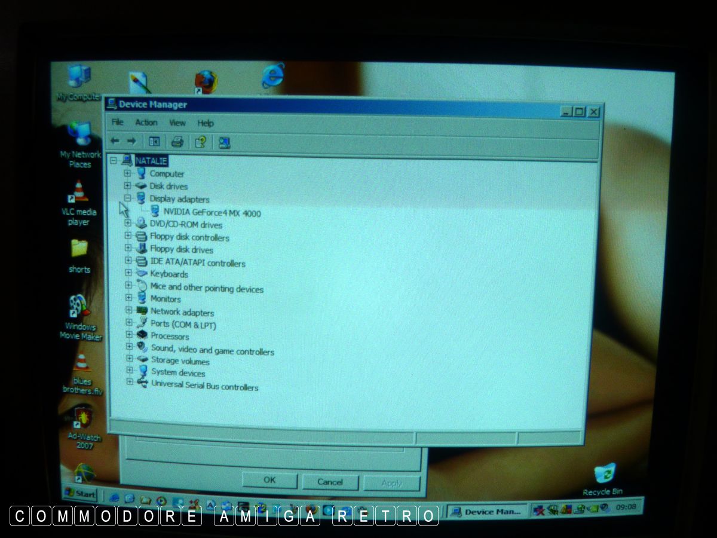Click the Start button on taskbar
Viewport: 717px width, 538px height.
pos(79,494)
